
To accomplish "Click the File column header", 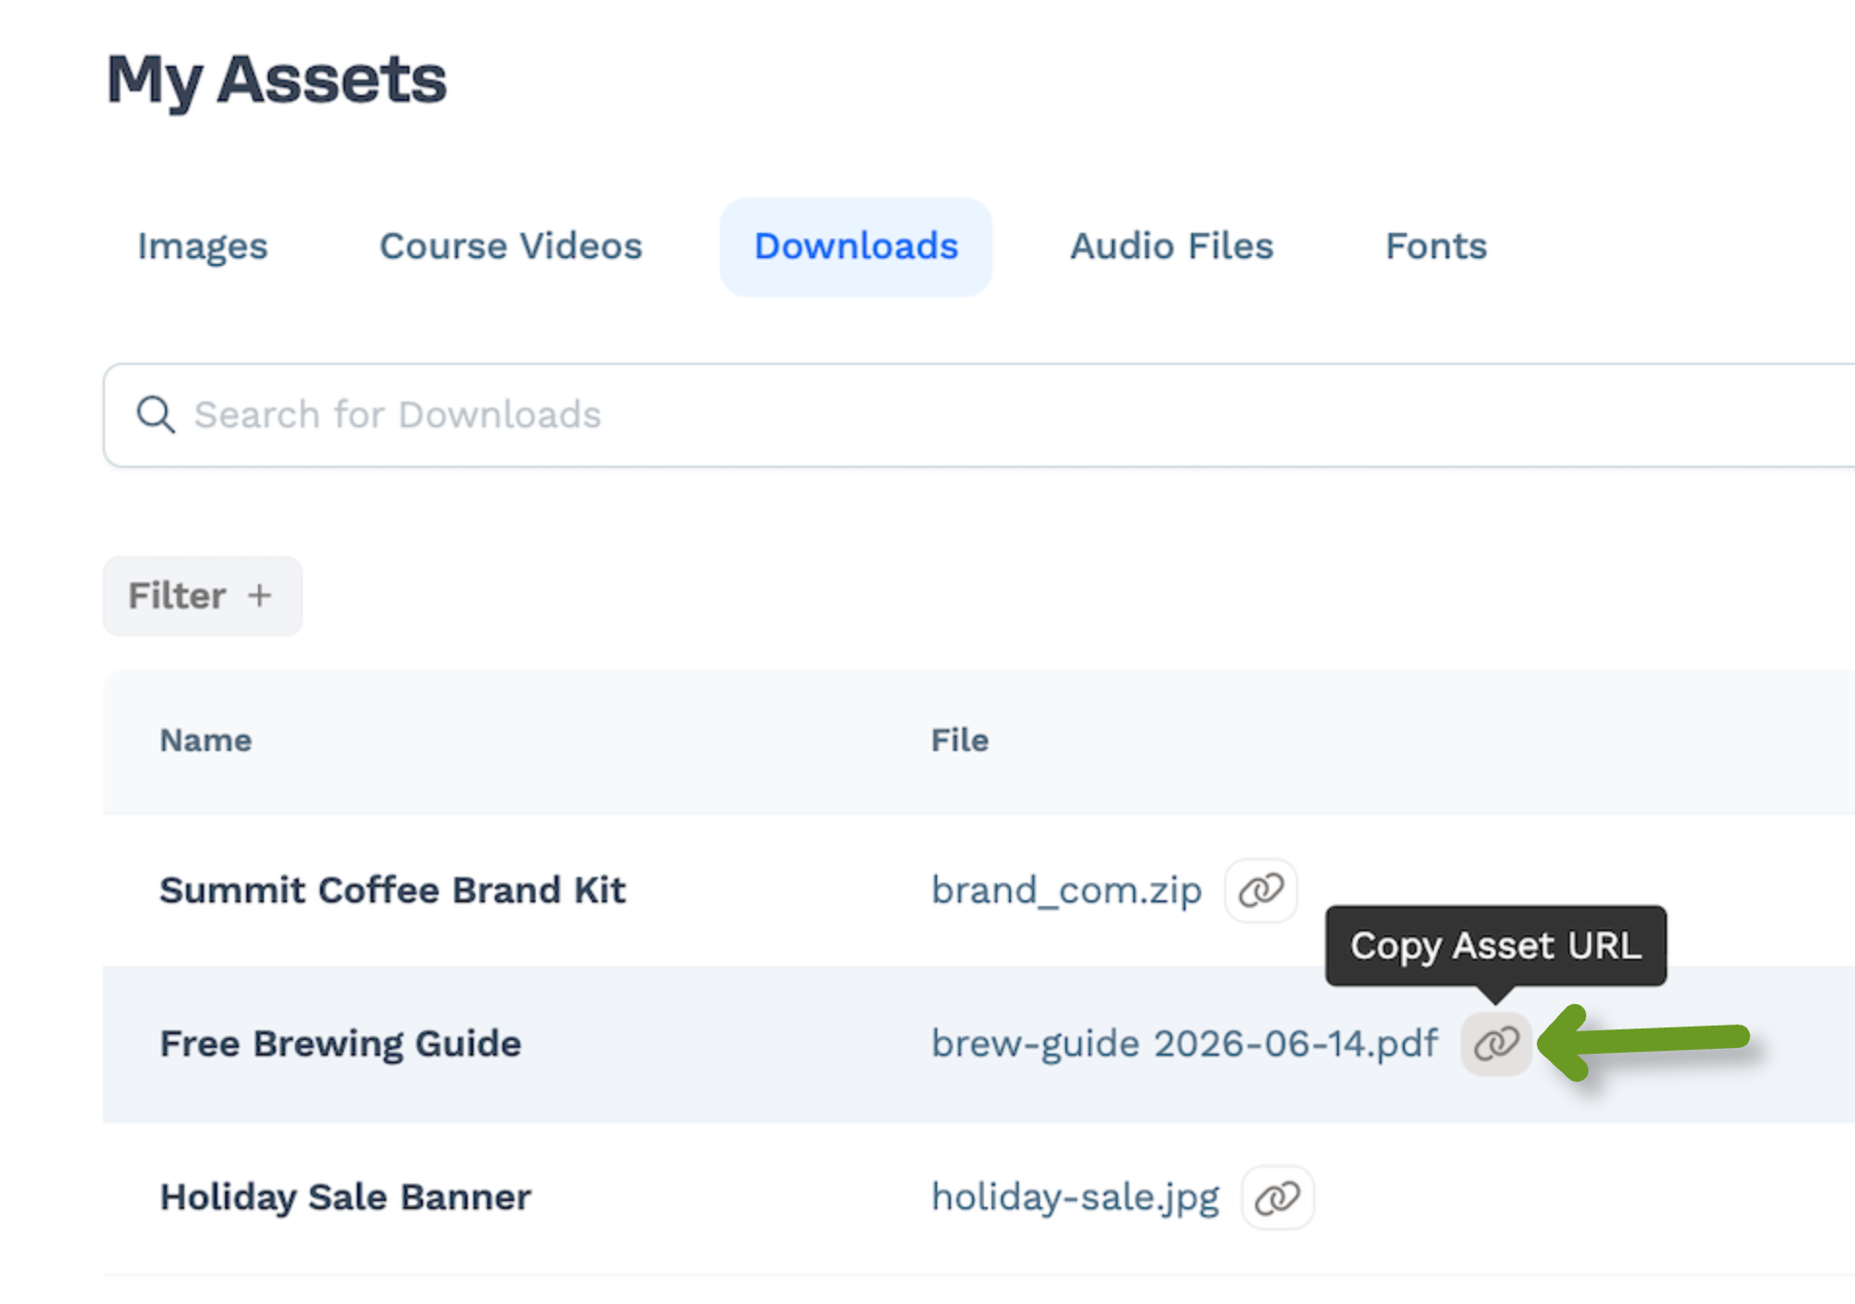I will [x=960, y=740].
